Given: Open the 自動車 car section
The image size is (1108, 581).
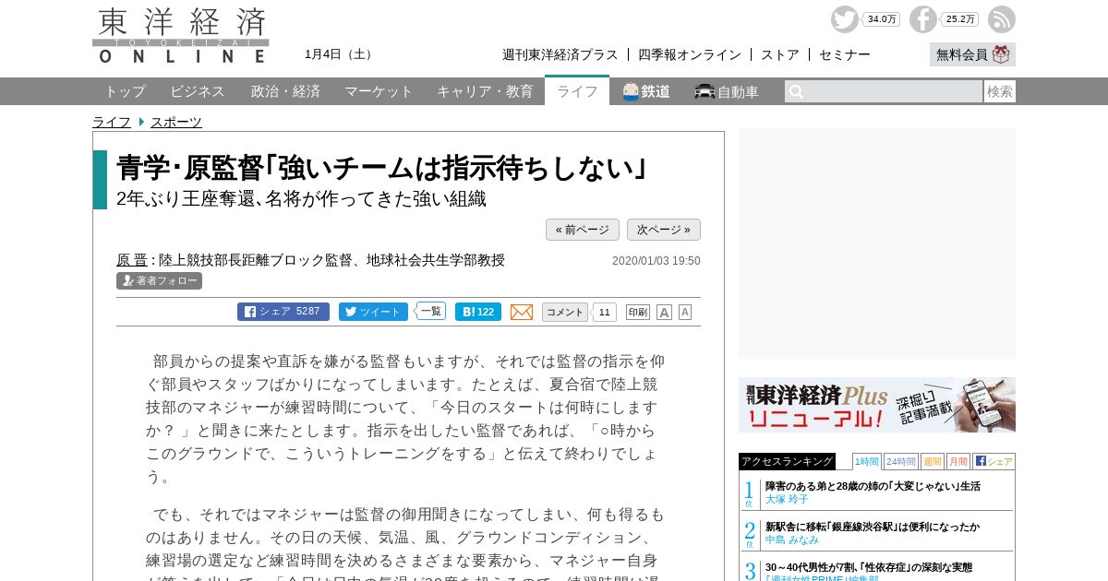Looking at the screenshot, I should coord(727,91).
